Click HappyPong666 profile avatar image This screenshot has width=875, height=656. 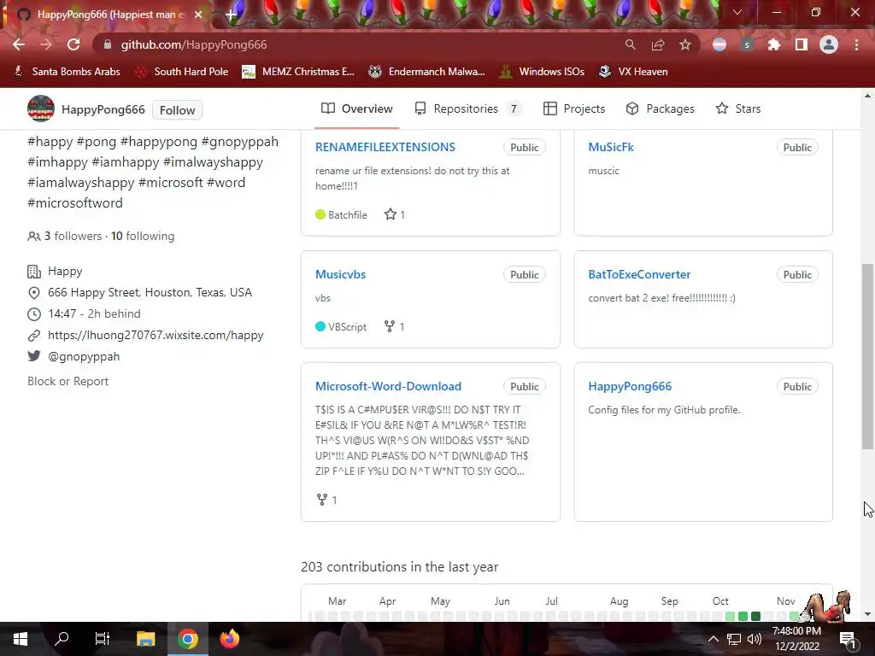click(x=41, y=108)
